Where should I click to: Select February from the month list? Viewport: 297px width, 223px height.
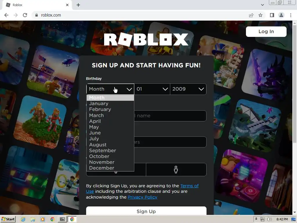pyautogui.click(x=110, y=109)
